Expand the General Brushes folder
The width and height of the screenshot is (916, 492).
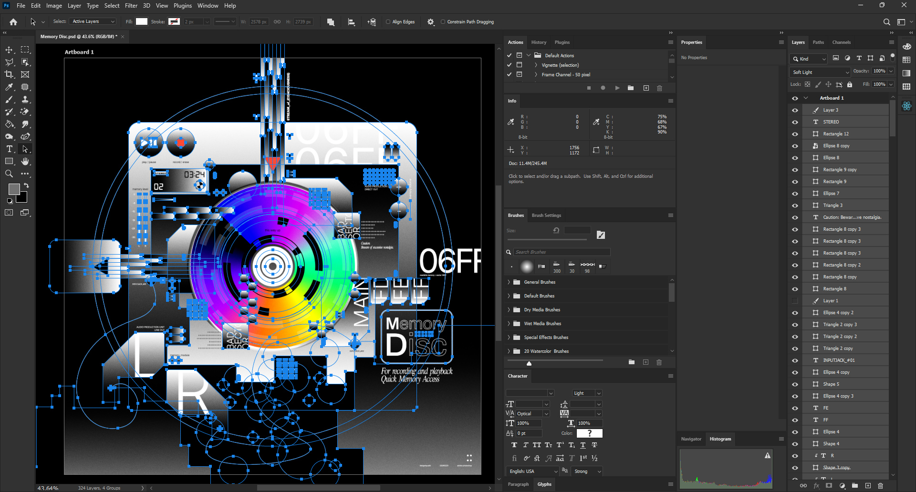(509, 282)
